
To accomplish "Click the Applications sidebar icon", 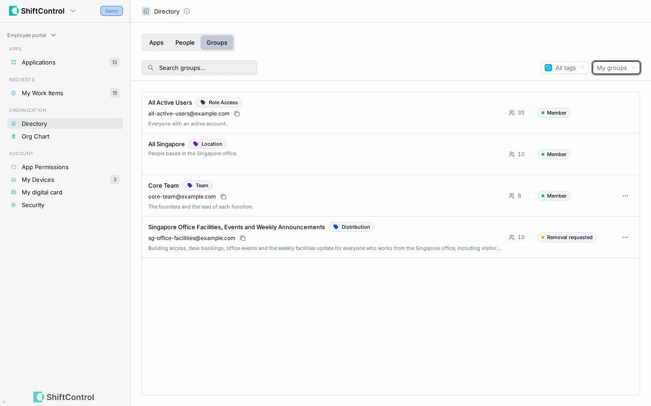I will point(14,62).
